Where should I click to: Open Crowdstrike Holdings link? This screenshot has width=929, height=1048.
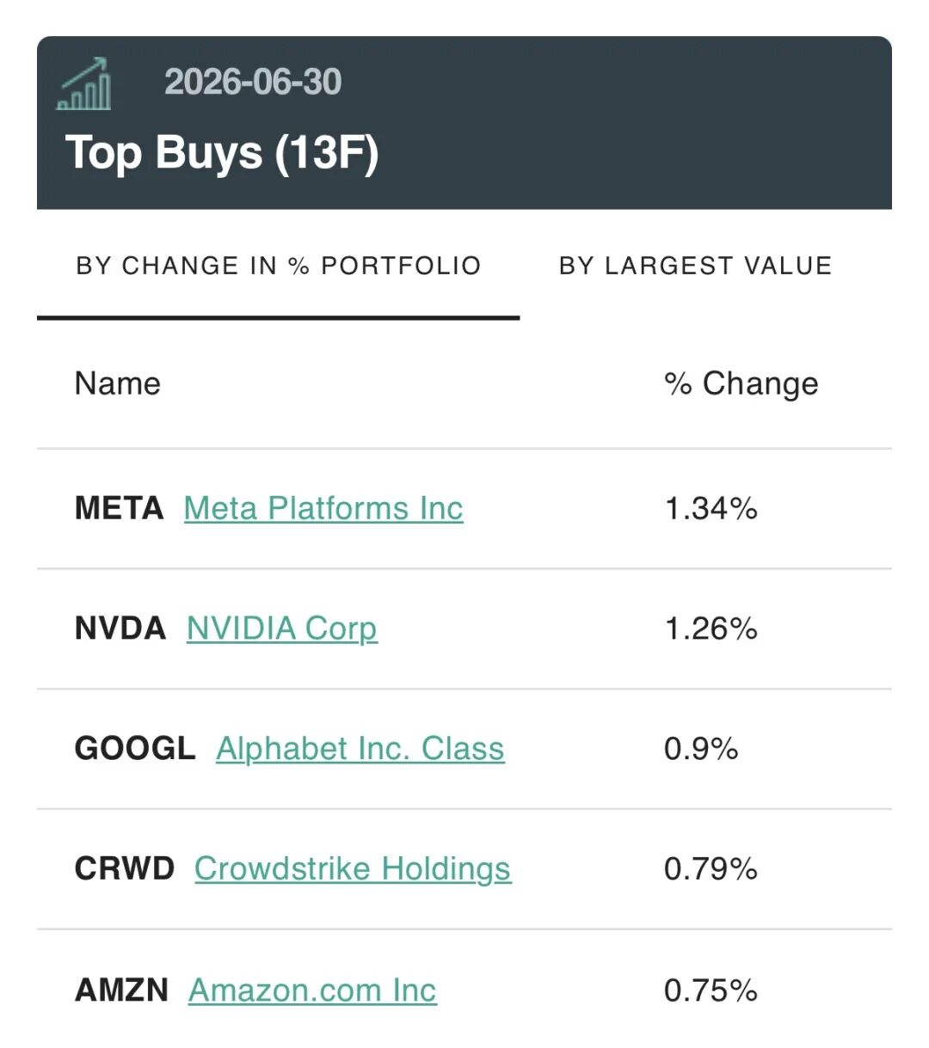point(353,869)
